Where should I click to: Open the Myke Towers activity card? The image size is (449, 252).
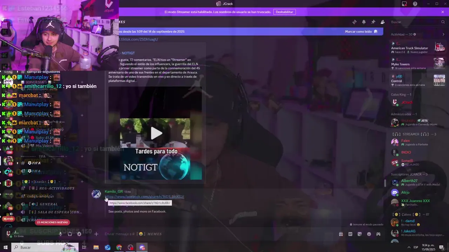418,63
